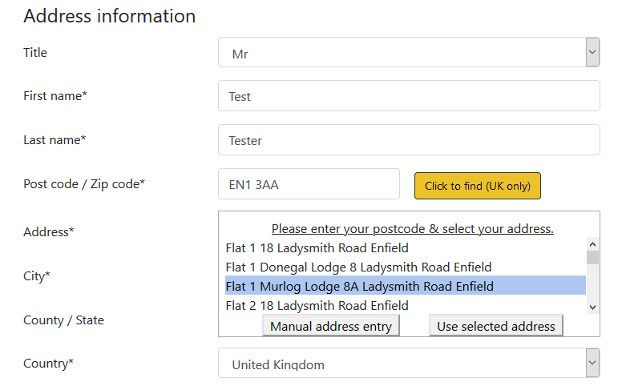Viewport: 622px width, 390px height.
Task: Click the Post code field with EN1 3AA
Action: click(x=309, y=184)
